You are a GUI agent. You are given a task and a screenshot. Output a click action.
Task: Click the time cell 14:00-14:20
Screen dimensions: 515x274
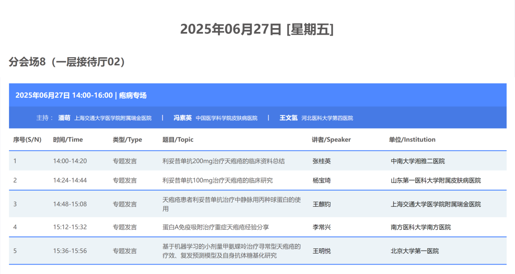tap(70, 161)
